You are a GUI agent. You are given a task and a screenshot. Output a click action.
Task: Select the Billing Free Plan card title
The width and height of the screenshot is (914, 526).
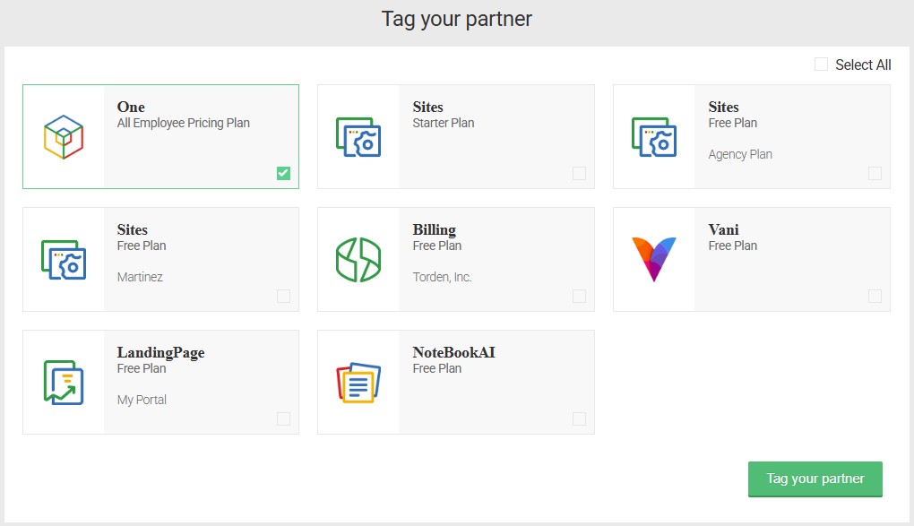click(x=435, y=229)
